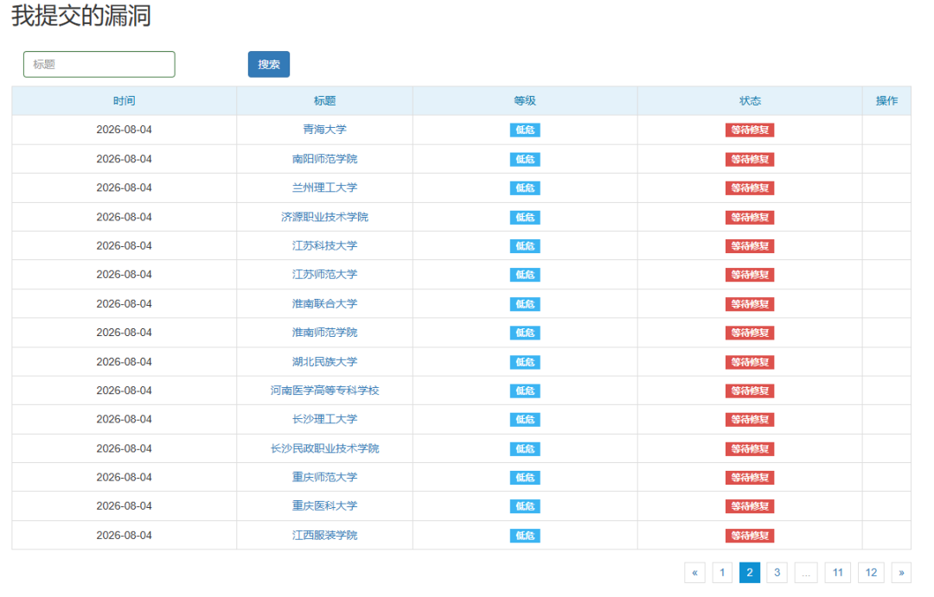Click the 低危 badge in 淮南师范学院 row
The height and width of the screenshot is (597, 934).
tap(525, 333)
